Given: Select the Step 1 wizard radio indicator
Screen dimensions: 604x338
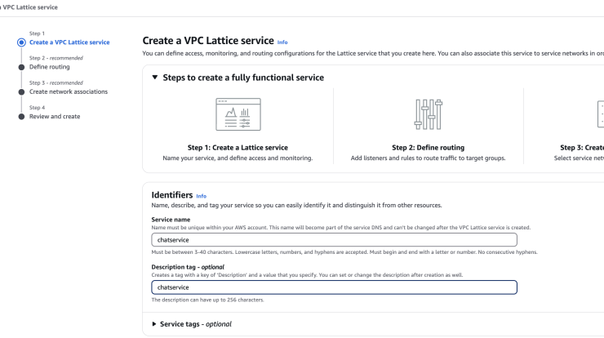Looking at the screenshot, I should pyautogui.click(x=21, y=42).
